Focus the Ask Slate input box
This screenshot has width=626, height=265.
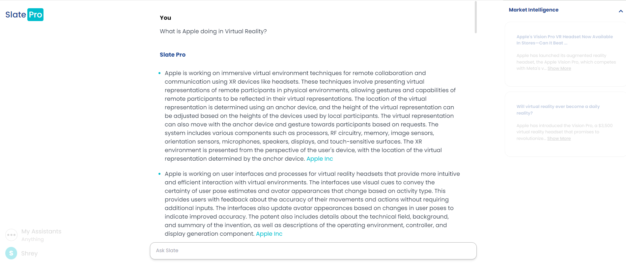(x=313, y=251)
